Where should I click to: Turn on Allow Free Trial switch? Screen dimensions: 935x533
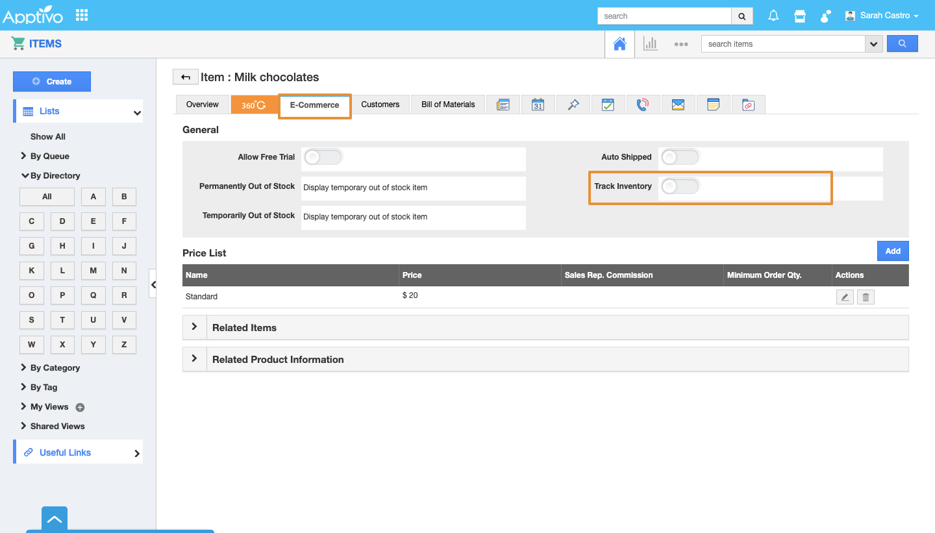[323, 157]
